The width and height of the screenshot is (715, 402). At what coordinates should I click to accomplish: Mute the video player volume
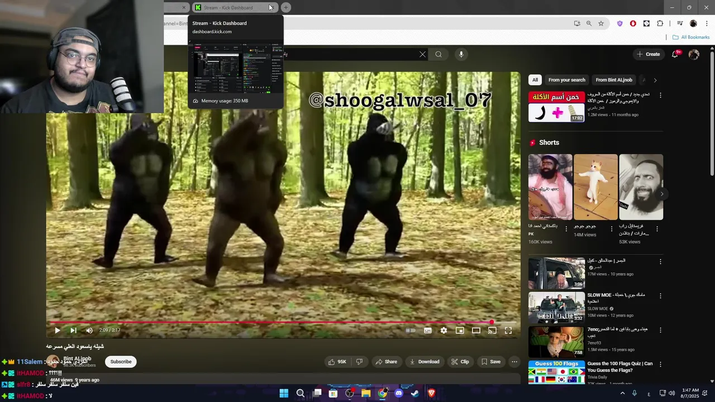pos(89,331)
